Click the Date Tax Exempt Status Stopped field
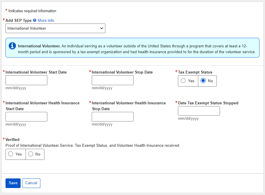The width and height of the screenshot is (265, 195). (199, 111)
